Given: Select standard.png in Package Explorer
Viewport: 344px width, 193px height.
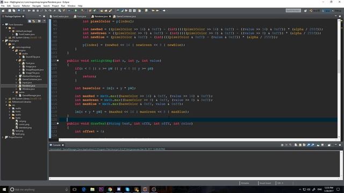Looking at the screenshot, I should pyautogui.click(x=25, y=128).
